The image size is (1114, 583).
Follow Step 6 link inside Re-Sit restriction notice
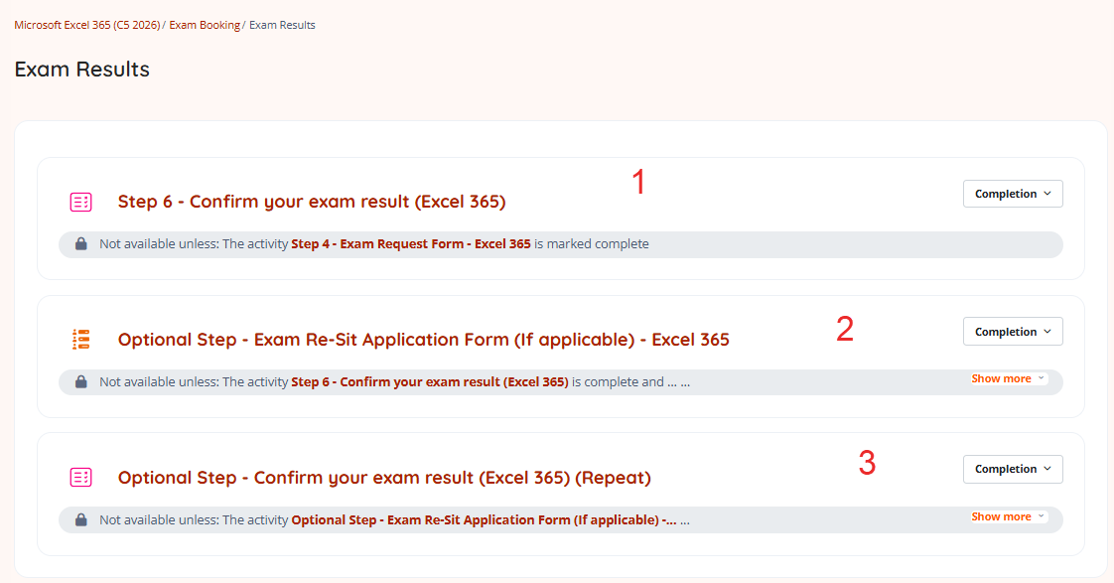click(x=430, y=381)
